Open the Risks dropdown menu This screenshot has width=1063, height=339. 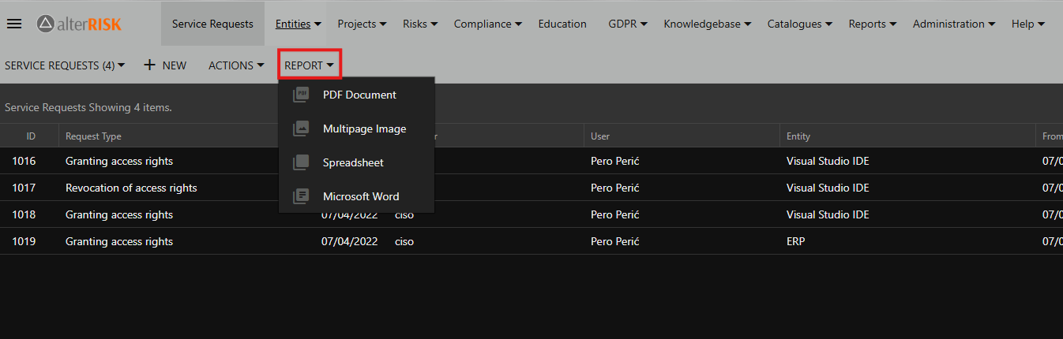click(x=419, y=24)
